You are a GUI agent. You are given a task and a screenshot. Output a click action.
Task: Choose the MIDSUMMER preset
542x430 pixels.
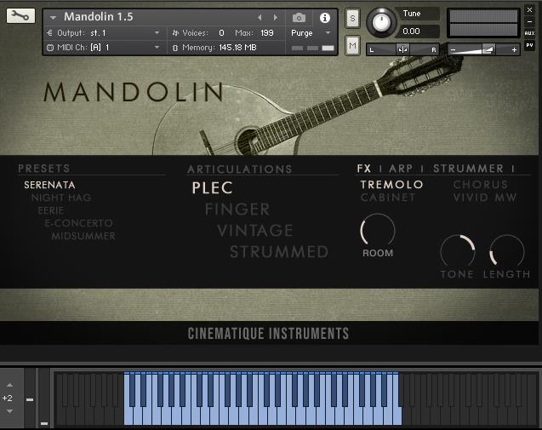point(83,236)
